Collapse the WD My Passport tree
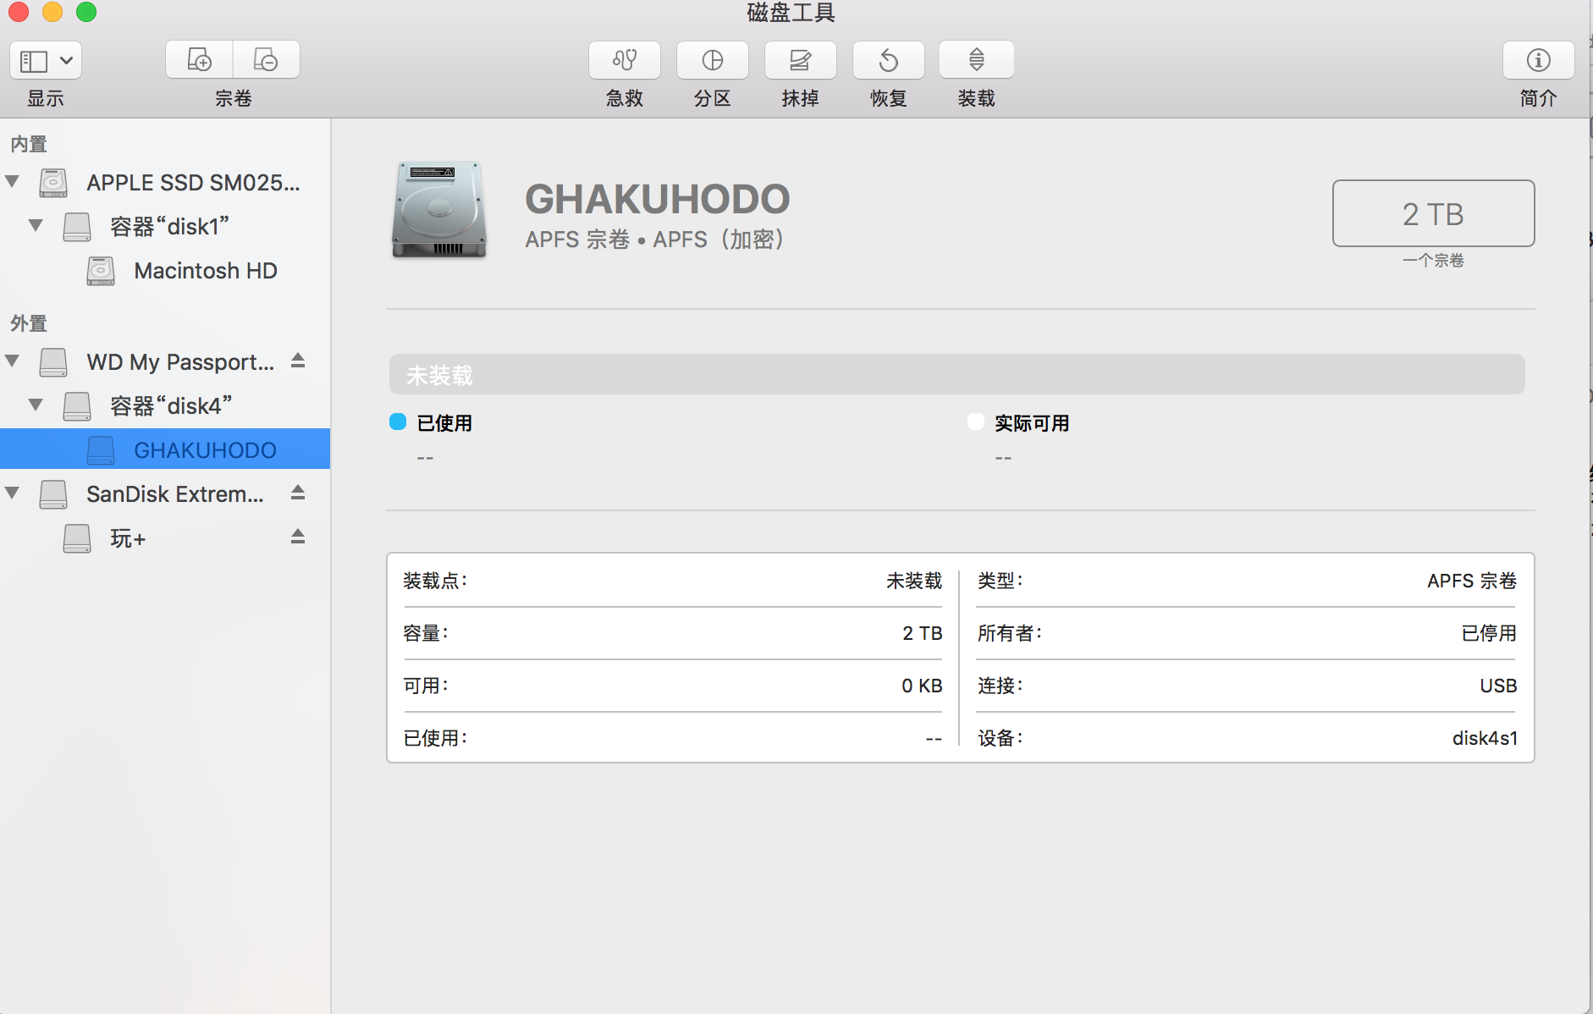This screenshot has height=1014, width=1593. [13, 361]
